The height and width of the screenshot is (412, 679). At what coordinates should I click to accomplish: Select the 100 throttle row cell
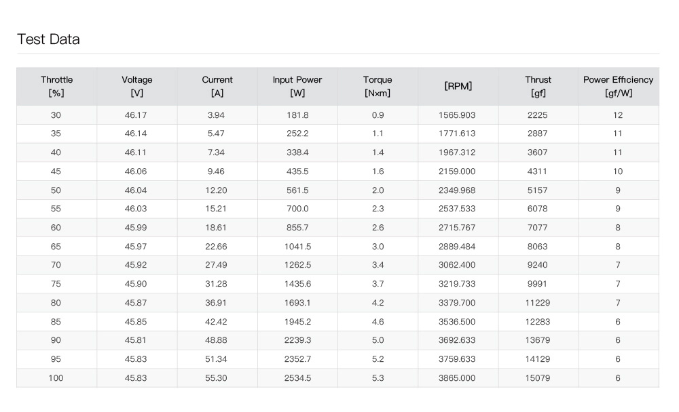click(x=56, y=378)
